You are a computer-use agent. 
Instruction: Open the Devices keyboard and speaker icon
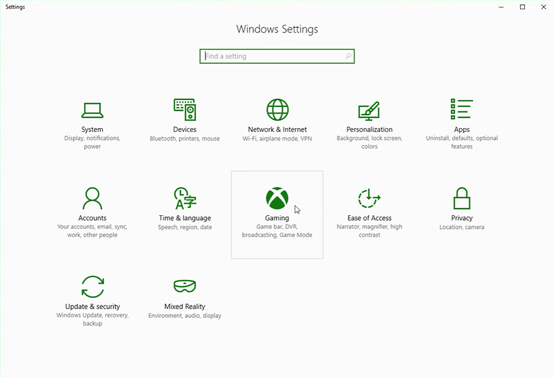coord(185,109)
